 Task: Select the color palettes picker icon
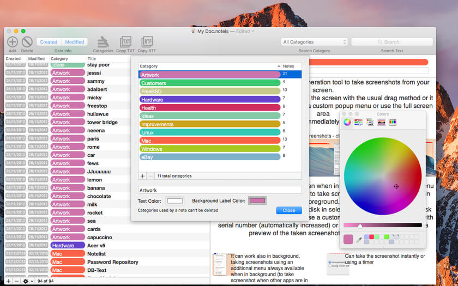coord(370,122)
